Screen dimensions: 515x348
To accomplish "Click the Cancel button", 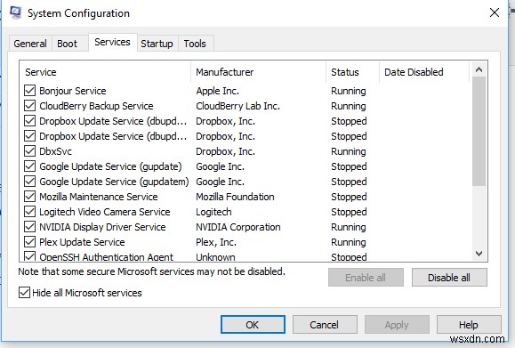I will click(x=325, y=325).
